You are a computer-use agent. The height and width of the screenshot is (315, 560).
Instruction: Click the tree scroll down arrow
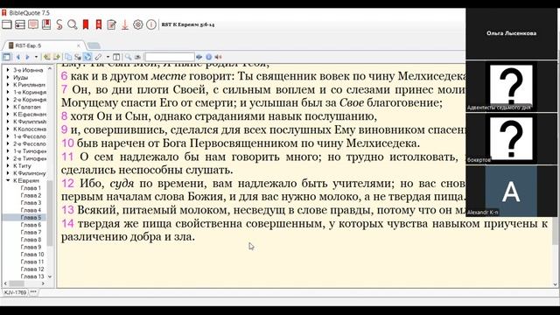tap(50, 276)
